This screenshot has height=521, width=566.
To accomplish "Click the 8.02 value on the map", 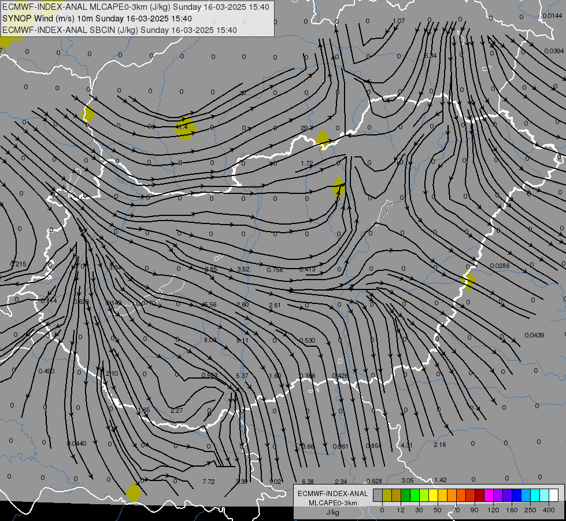I will tap(210, 340).
